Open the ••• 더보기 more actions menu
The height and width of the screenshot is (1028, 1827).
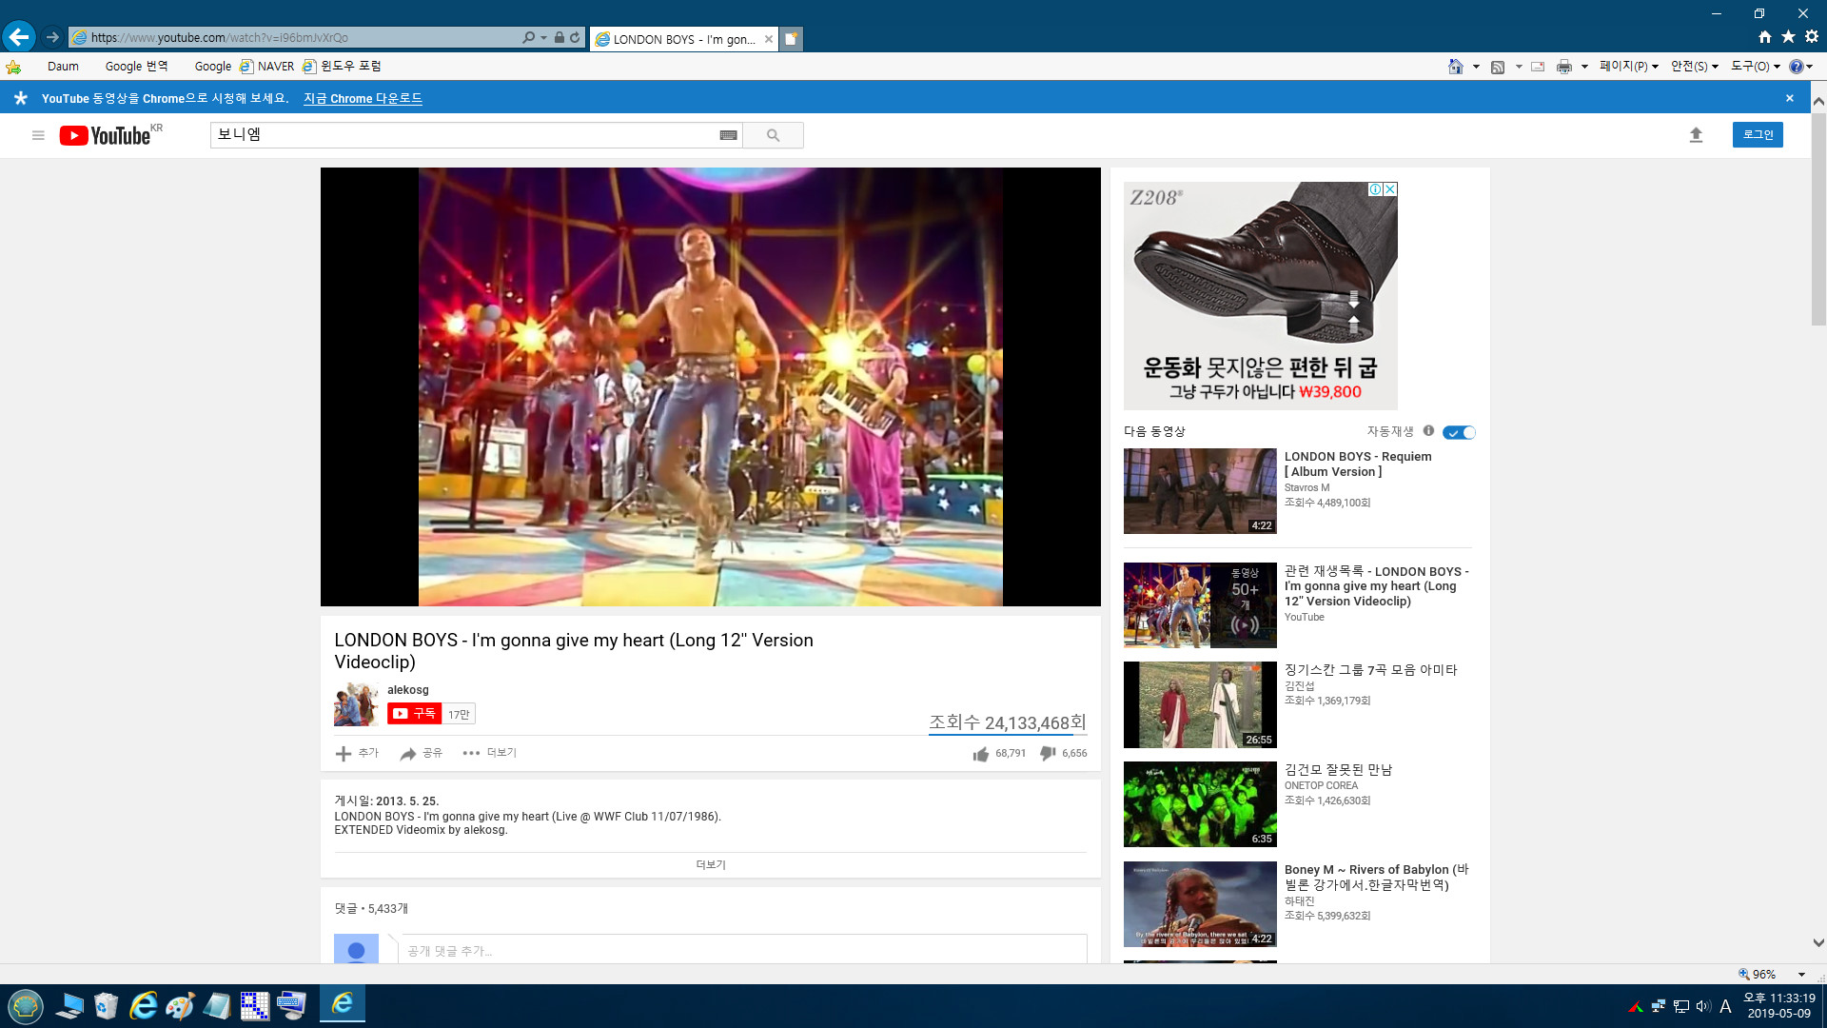[x=489, y=753]
